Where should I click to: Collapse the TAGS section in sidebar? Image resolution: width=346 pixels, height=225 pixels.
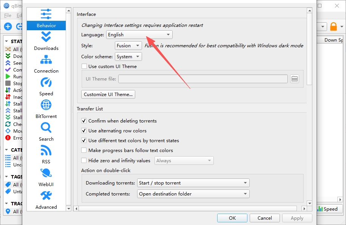point(6,177)
